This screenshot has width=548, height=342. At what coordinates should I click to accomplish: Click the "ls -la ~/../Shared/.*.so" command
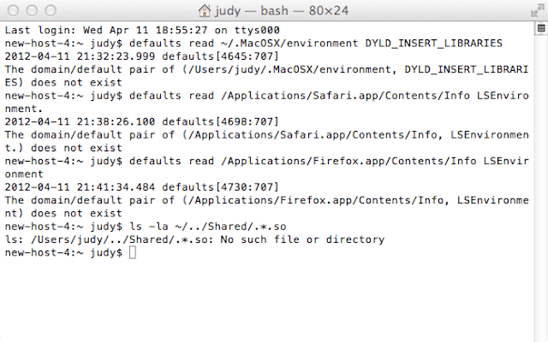208,227
